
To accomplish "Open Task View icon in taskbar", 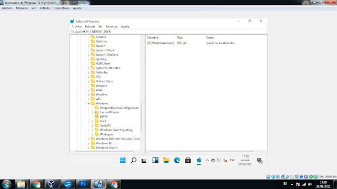I will tap(144, 161).
